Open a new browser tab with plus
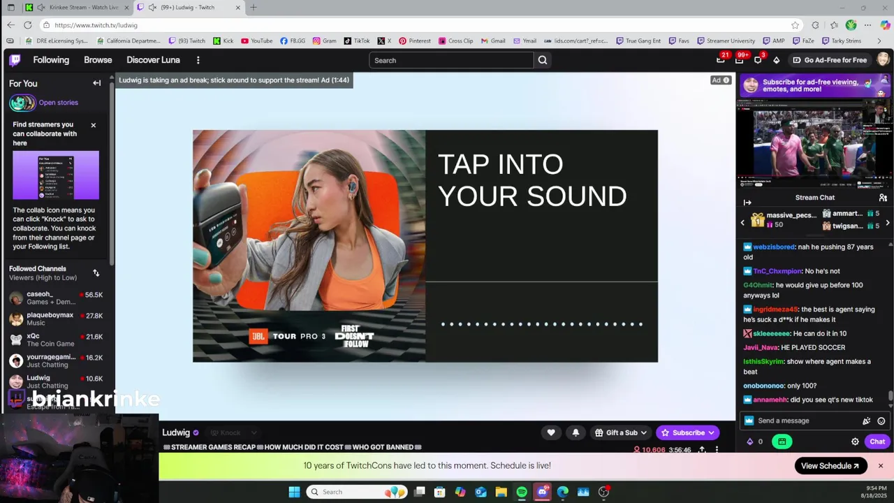This screenshot has width=894, height=503. tap(254, 7)
